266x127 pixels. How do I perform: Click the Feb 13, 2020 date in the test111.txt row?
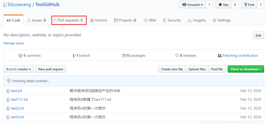pyautogui.click(x=251, y=100)
